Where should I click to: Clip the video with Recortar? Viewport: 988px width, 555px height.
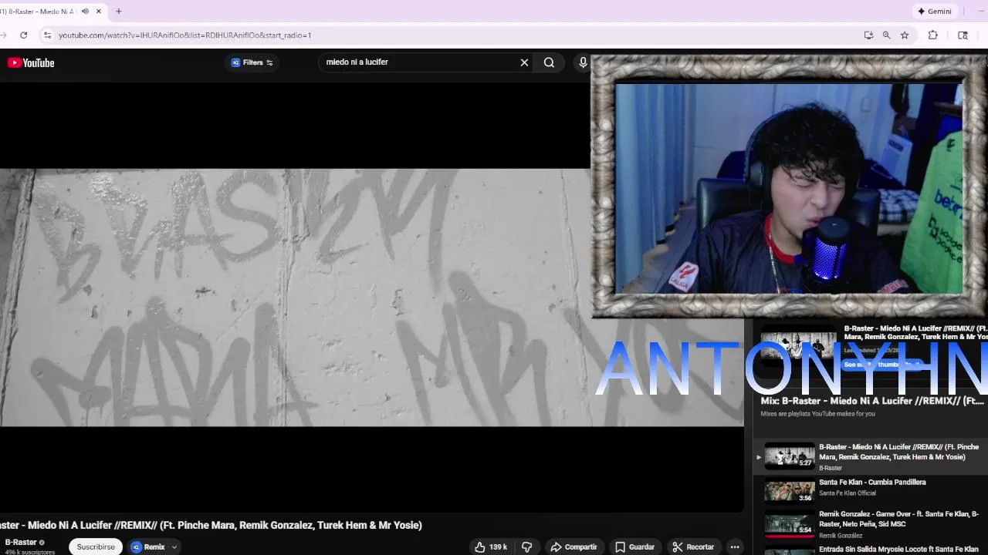(693, 547)
